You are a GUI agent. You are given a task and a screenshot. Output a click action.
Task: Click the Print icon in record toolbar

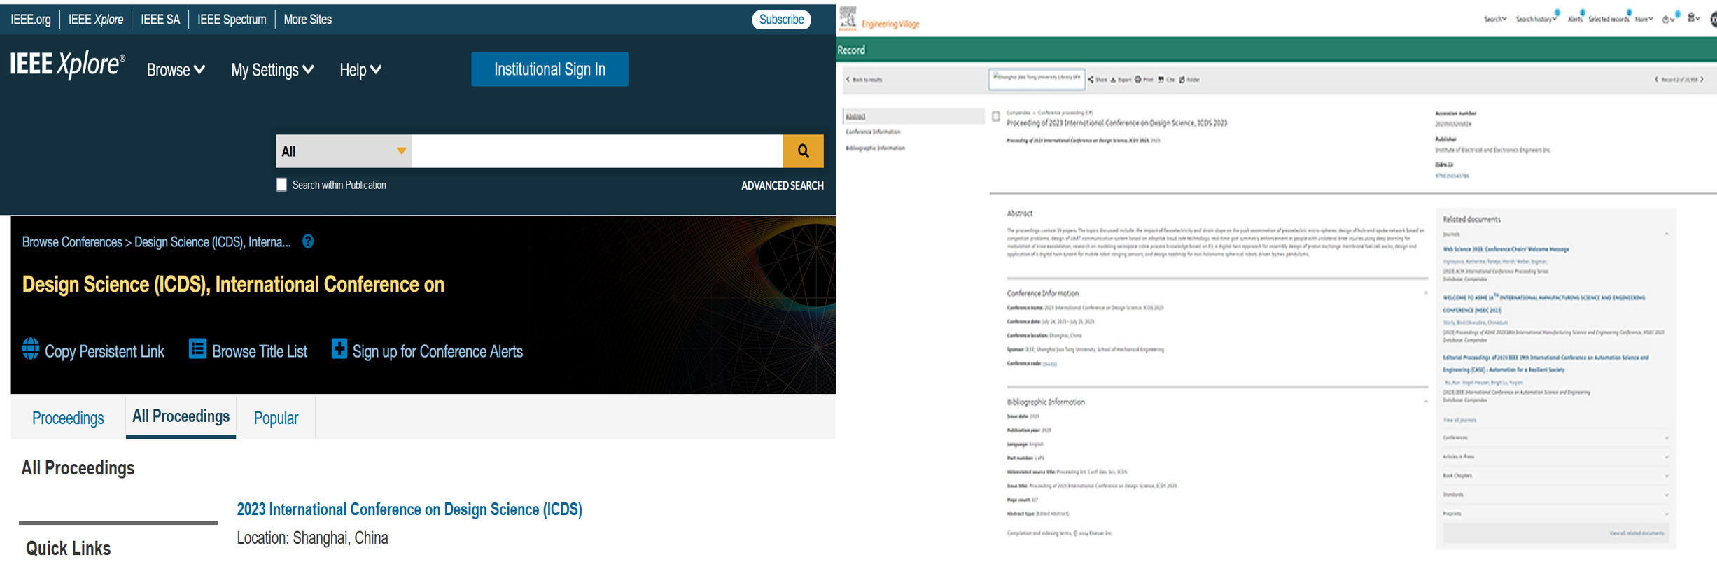point(1138,80)
